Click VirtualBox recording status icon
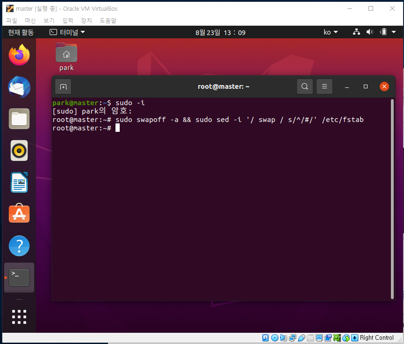The width and height of the screenshot is (404, 344). pos(328,337)
